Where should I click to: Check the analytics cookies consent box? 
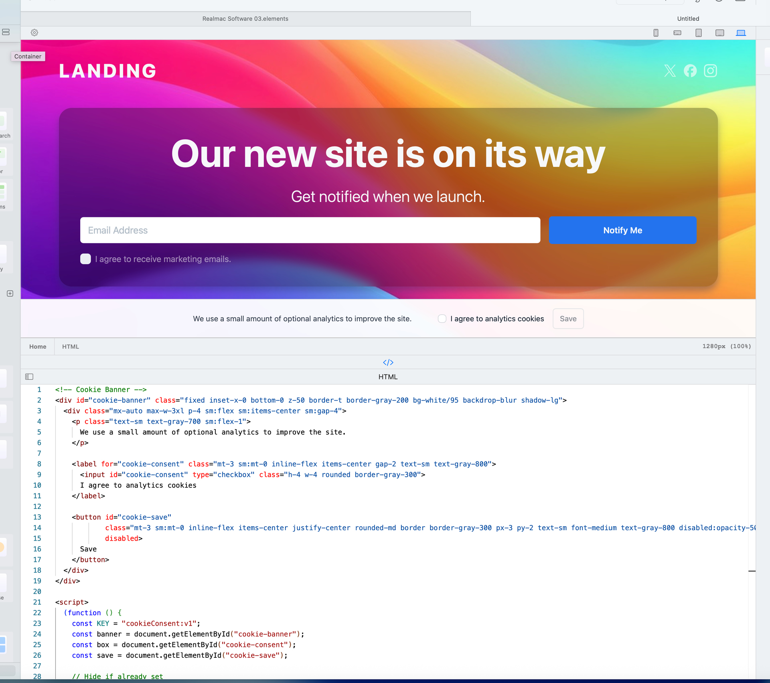tap(442, 319)
